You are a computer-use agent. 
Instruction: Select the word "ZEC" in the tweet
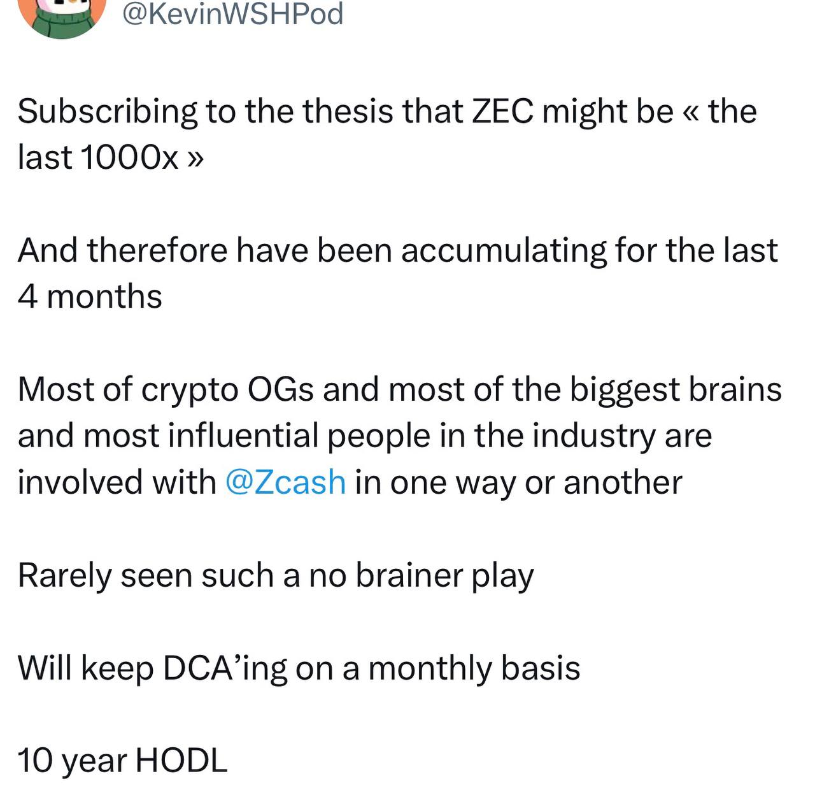coord(502,111)
